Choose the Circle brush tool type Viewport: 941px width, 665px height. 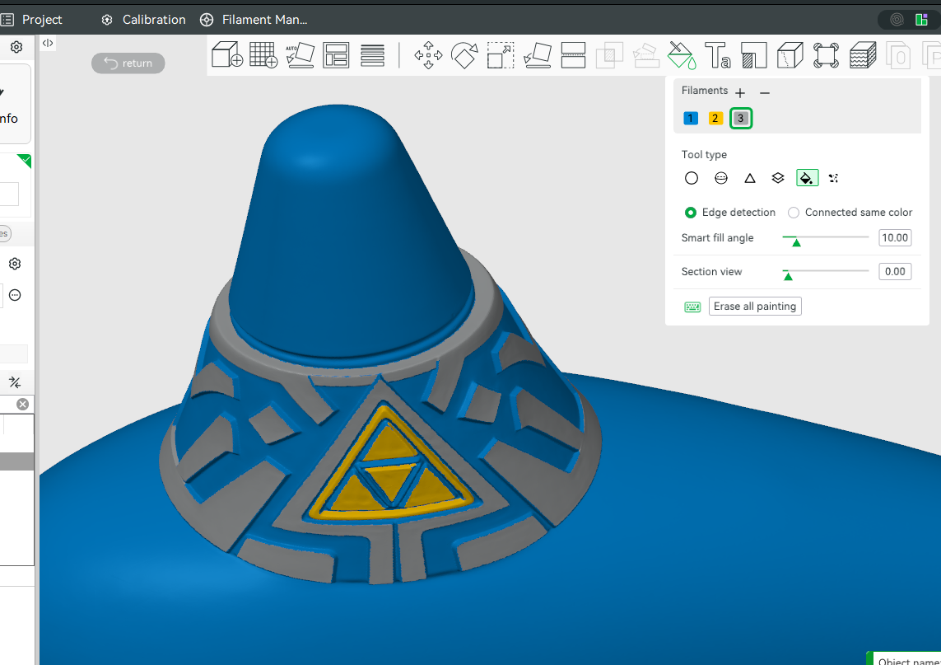(692, 179)
